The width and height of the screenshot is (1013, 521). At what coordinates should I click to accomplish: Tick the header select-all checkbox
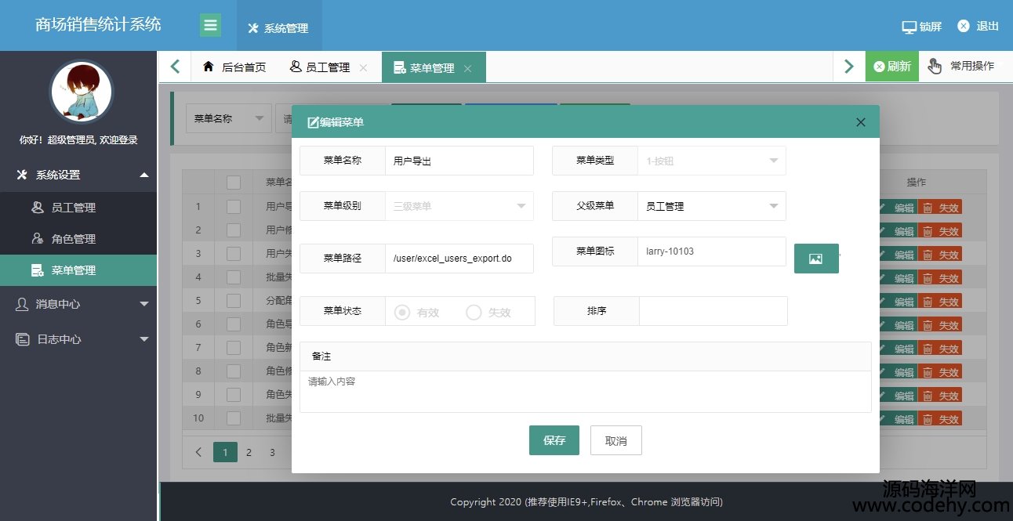(234, 183)
